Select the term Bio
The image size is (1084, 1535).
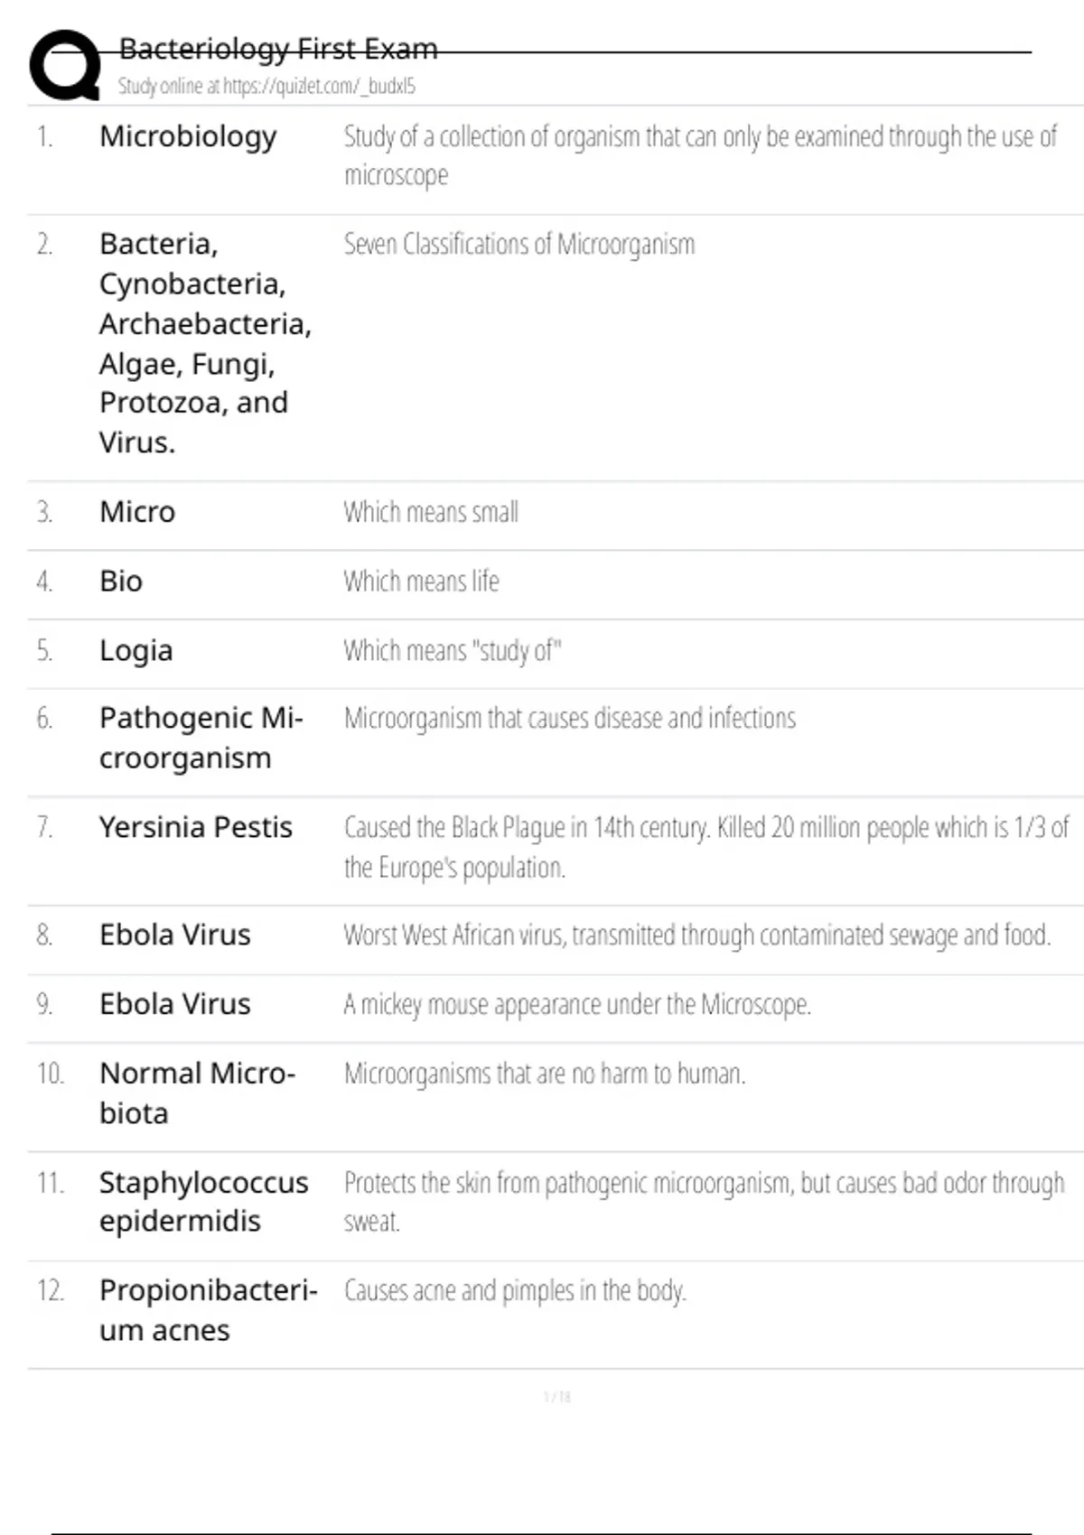[121, 581]
